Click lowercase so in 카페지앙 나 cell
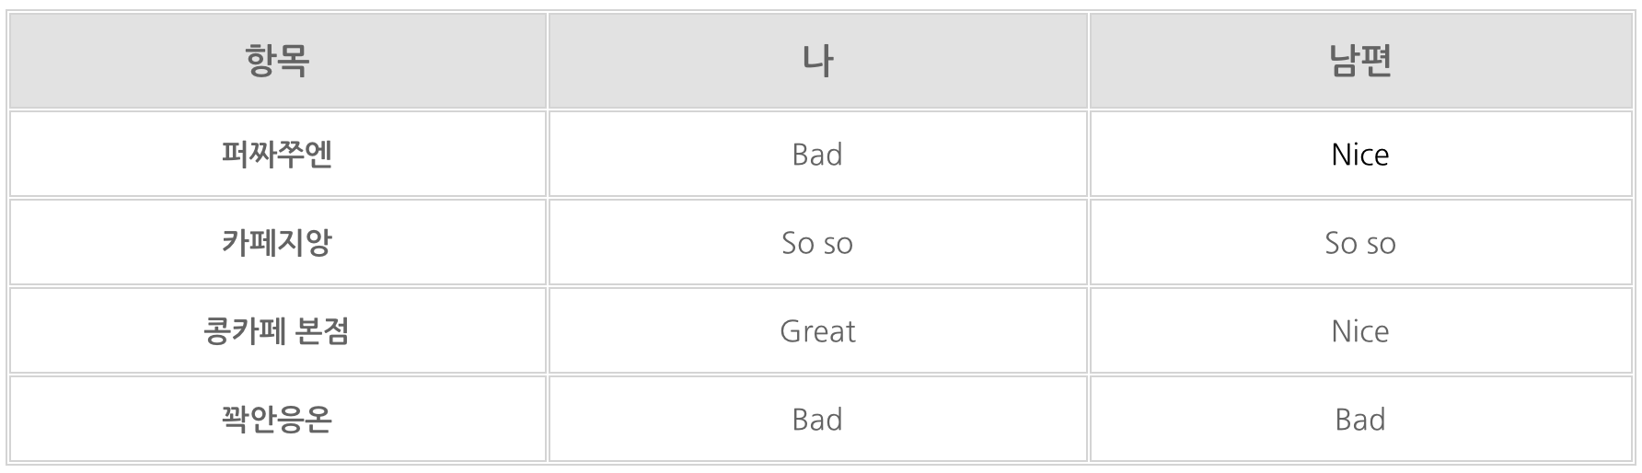The image size is (1642, 473). tap(838, 245)
